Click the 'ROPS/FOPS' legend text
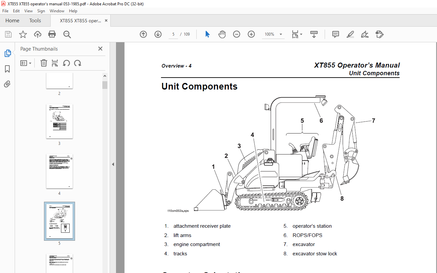Image resolution: width=437 pixels, height=273 pixels. pos(308,235)
